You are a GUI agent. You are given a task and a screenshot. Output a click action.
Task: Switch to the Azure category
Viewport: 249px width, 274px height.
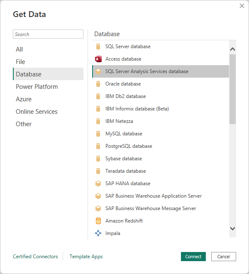[48, 99]
